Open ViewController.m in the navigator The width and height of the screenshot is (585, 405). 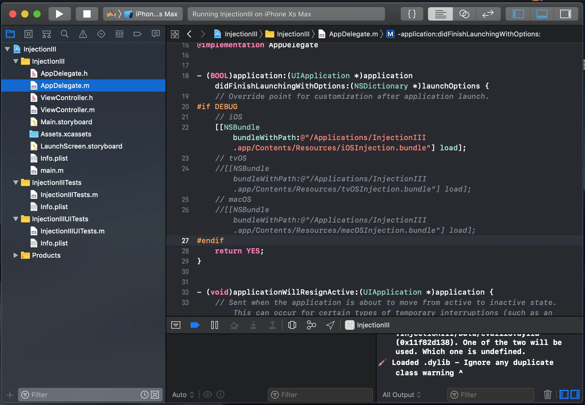click(67, 110)
